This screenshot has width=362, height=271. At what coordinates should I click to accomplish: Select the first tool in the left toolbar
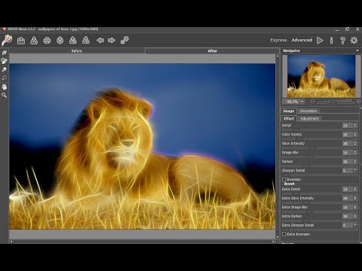pos(5,53)
